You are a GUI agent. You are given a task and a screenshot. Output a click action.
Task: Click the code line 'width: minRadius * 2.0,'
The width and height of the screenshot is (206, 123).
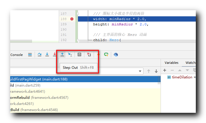click(x=120, y=19)
